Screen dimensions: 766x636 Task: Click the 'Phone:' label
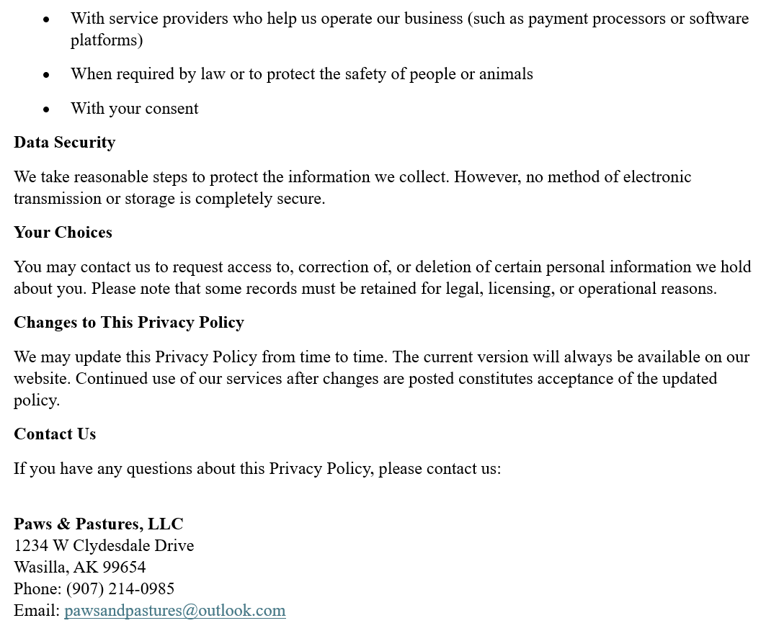[37, 588]
